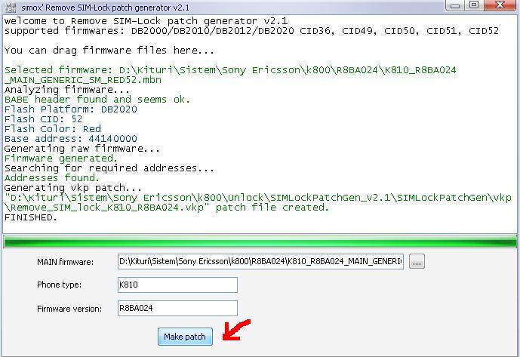520x357 pixels.
Task: Click the 'Firmware version:' label
Action: (x=69, y=309)
